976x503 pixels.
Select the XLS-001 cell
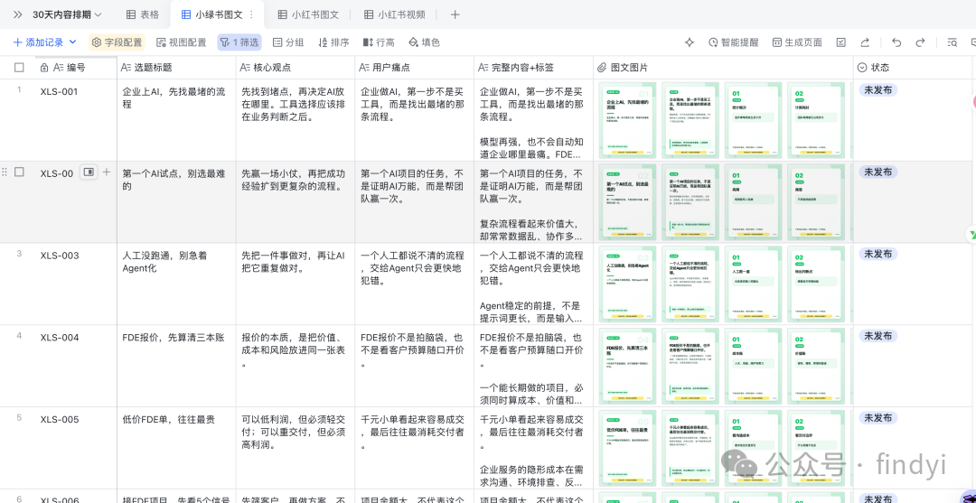[x=76, y=120]
